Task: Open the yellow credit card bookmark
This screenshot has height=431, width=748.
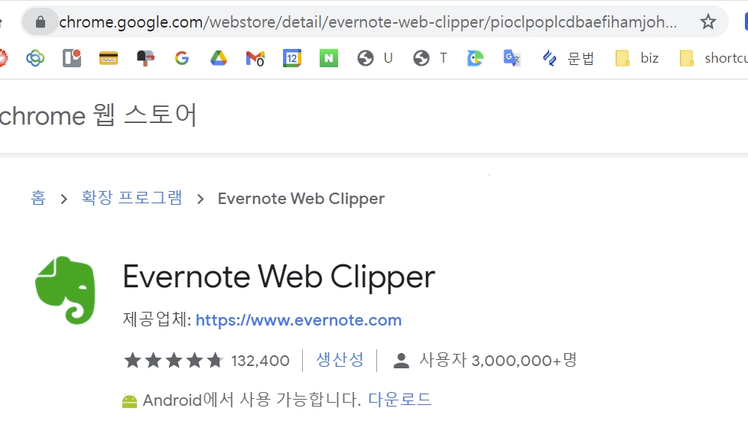Action: point(109,58)
